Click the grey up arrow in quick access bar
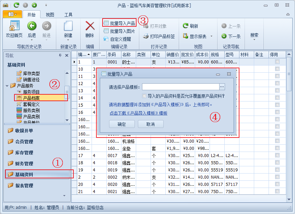This screenshot has width=295, height=214. pyautogui.click(x=25, y=5)
